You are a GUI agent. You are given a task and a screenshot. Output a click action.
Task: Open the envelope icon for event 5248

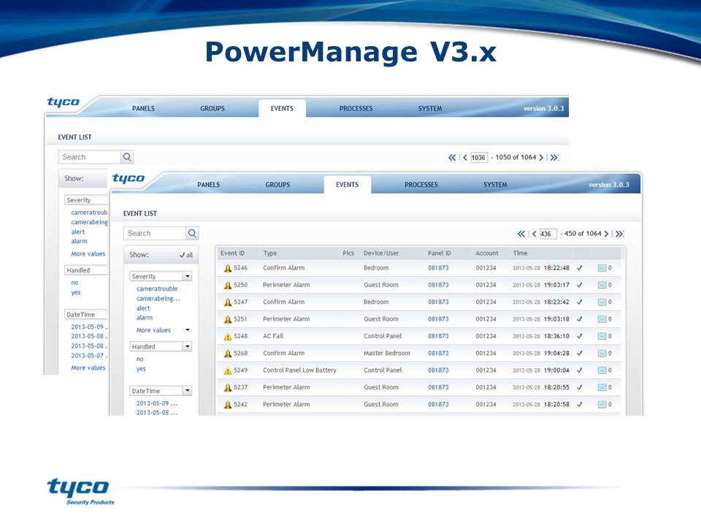[602, 336]
